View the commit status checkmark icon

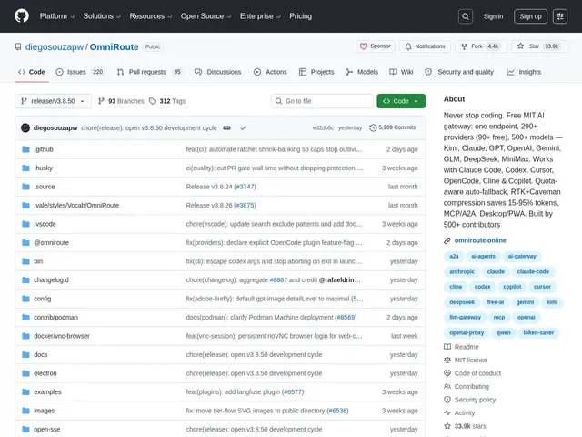(243, 127)
